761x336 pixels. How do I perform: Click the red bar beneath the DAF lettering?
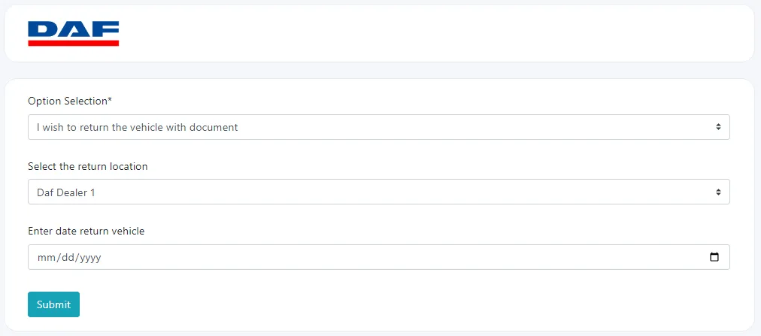click(73, 43)
